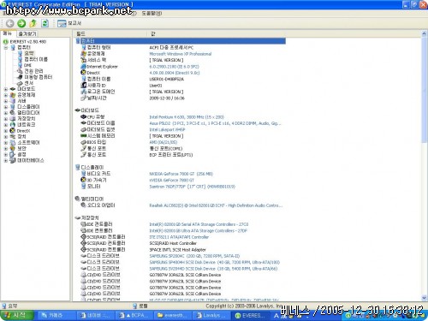This screenshot has height=321, width=428.
Task: Expand the 마더보드 tree node
Action: (x=6, y=89)
